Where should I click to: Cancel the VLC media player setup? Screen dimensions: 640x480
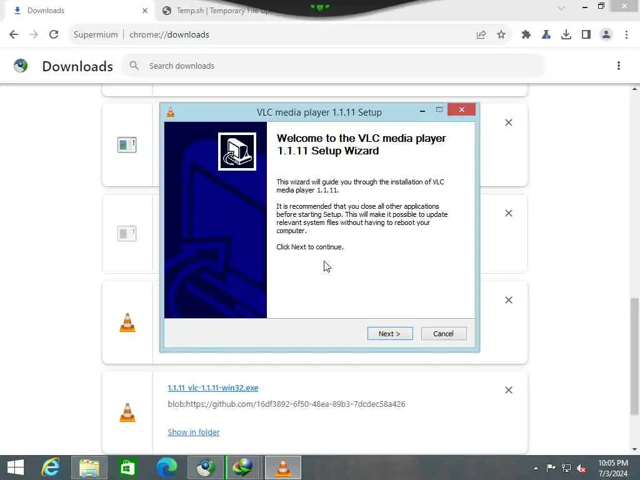pyautogui.click(x=443, y=334)
